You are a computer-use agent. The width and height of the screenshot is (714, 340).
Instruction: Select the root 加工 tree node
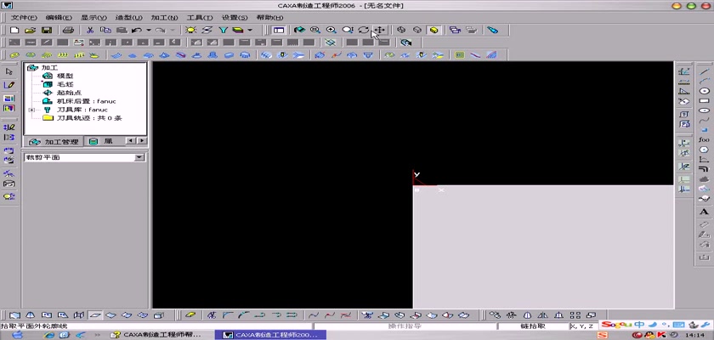(49, 67)
